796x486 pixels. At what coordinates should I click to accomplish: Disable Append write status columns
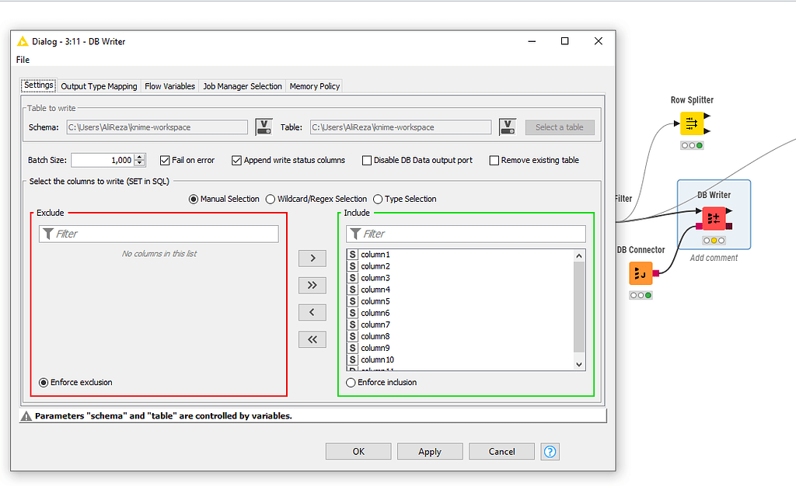[x=236, y=160]
